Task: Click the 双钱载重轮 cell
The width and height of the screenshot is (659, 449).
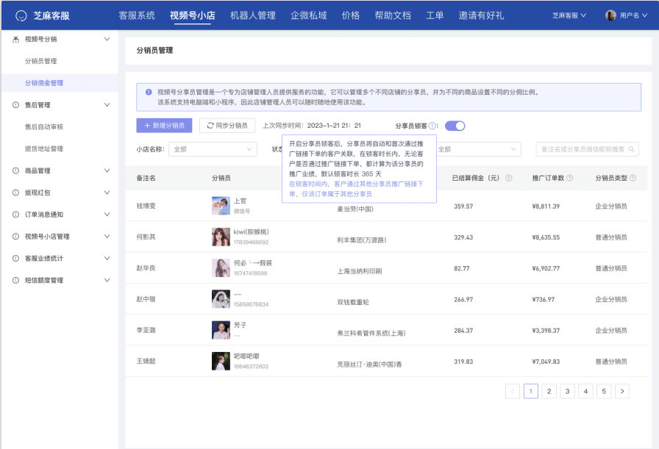Action: [353, 303]
